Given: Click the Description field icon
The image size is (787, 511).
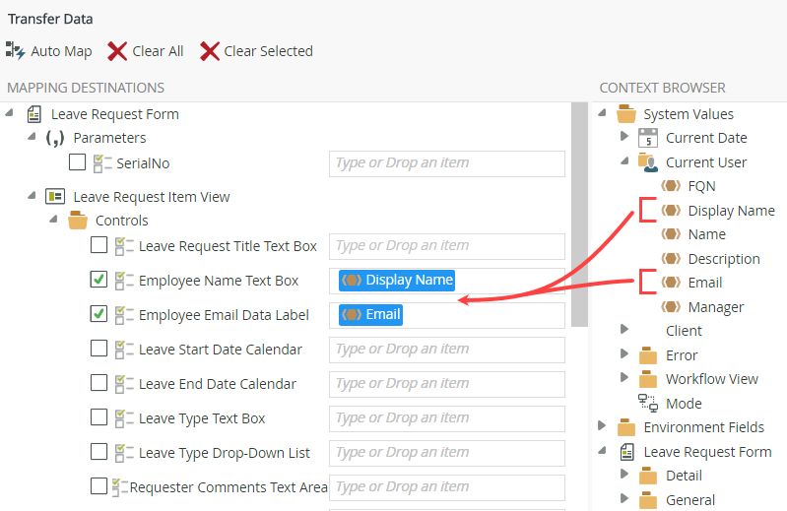Looking at the screenshot, I should (671, 258).
